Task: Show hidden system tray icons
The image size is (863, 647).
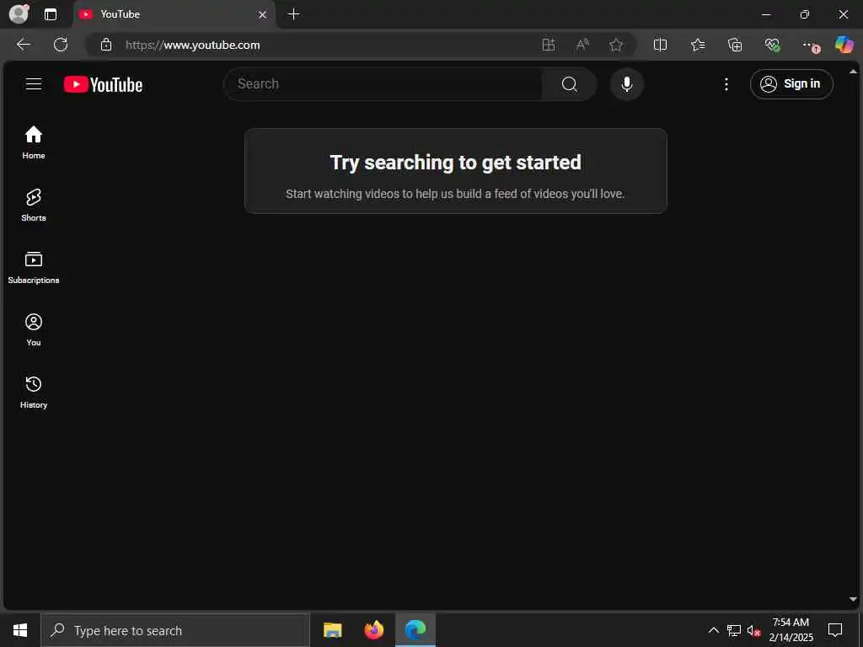Action: point(713,630)
